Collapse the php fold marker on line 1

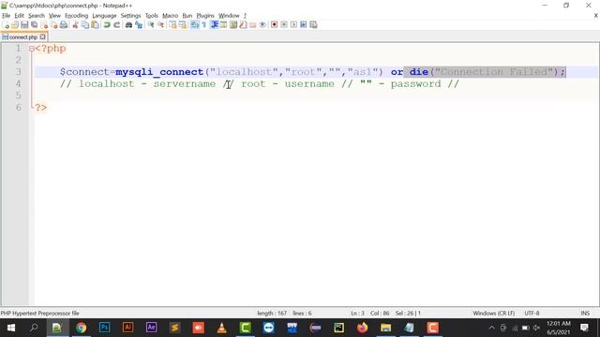31,49
